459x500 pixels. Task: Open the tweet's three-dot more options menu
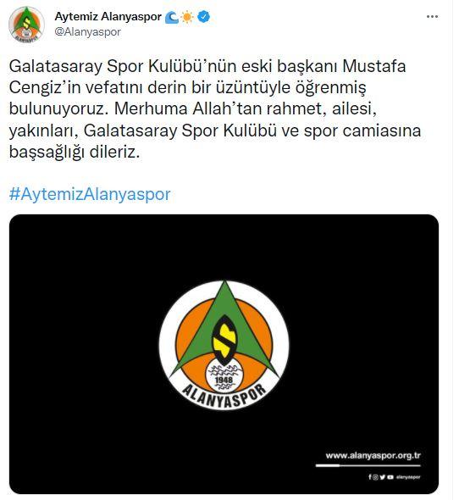click(x=432, y=17)
